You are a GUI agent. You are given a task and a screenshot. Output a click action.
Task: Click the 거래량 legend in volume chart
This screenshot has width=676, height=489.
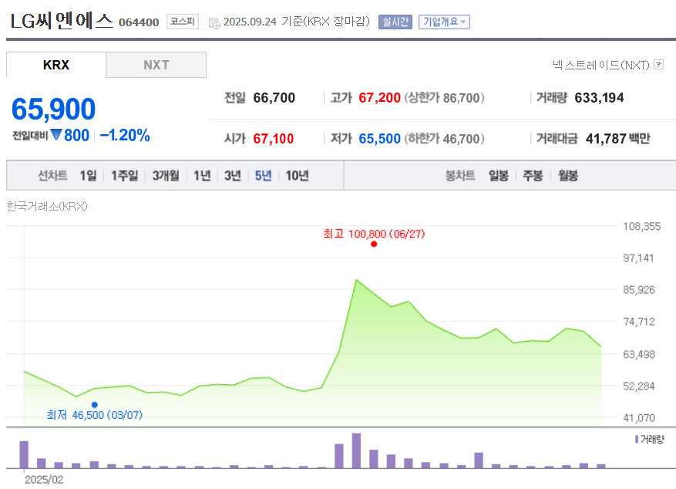pyautogui.click(x=649, y=439)
